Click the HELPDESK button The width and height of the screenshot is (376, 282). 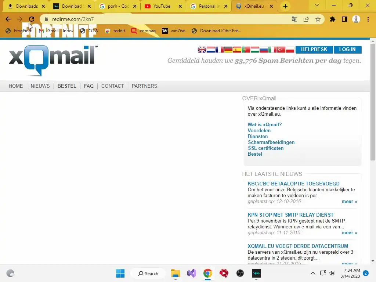pos(314,50)
